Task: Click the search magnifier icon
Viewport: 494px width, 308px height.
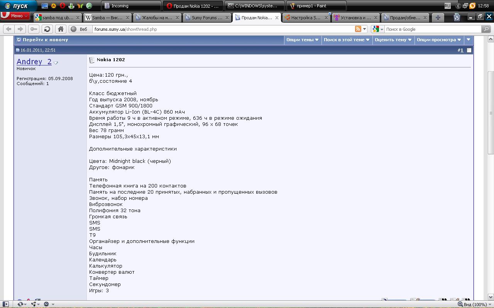Action: tap(486, 29)
